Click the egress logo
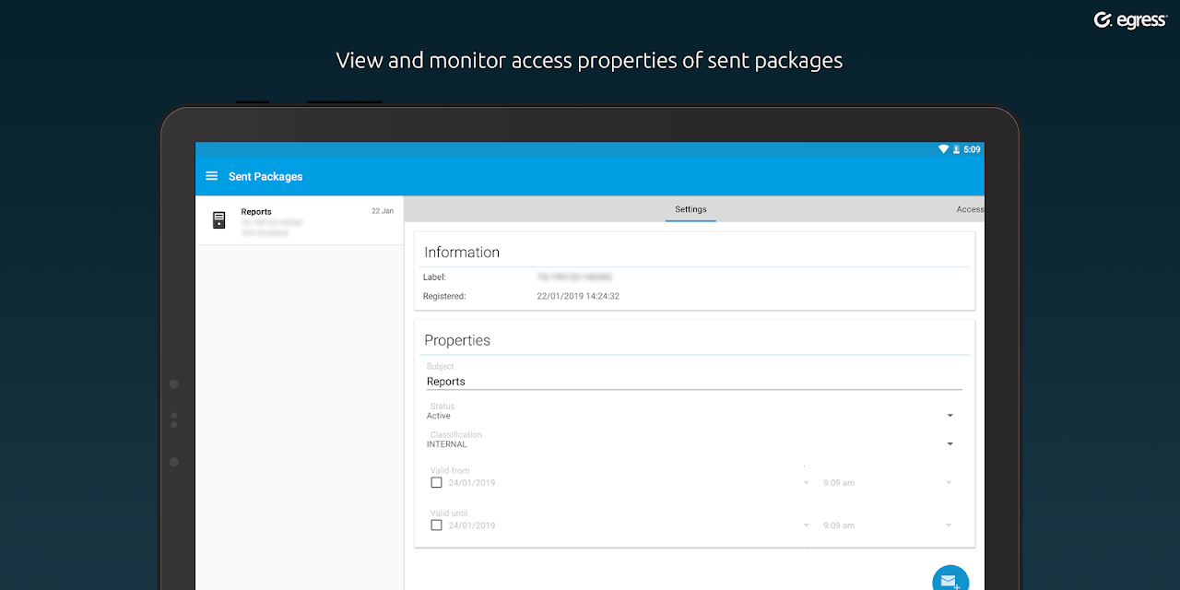1180x590 pixels. [x=1130, y=20]
